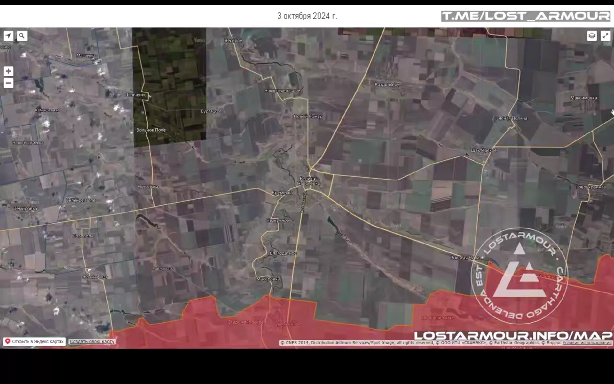Follow the 'Создать свою карту' link
Screen dimensions: 614x384
(92, 341)
